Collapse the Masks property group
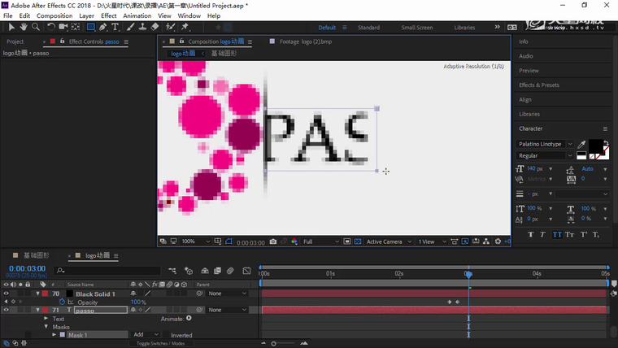The height and width of the screenshot is (348, 618). click(46, 327)
